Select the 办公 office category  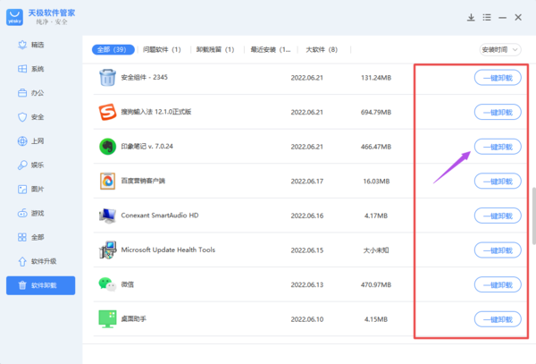point(36,93)
